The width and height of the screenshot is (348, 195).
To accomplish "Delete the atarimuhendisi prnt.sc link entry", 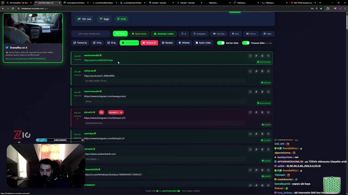I will click(262, 56).
